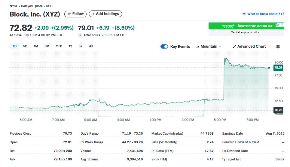Screen dimensions: 290x167
Task: Click the Forward Dividend & Yield label
Action: click(241, 142)
